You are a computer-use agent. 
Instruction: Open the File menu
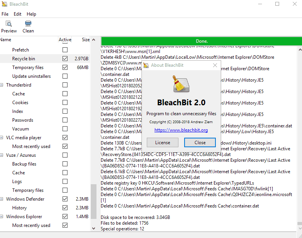[x=5, y=14]
